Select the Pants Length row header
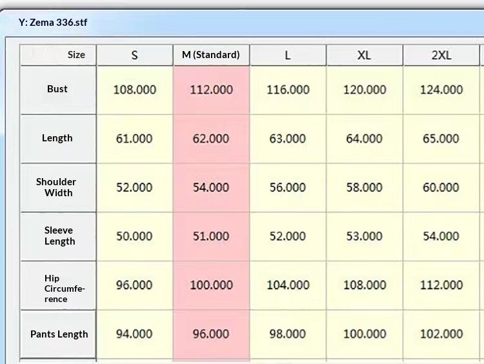484x364 pixels. pos(58,334)
